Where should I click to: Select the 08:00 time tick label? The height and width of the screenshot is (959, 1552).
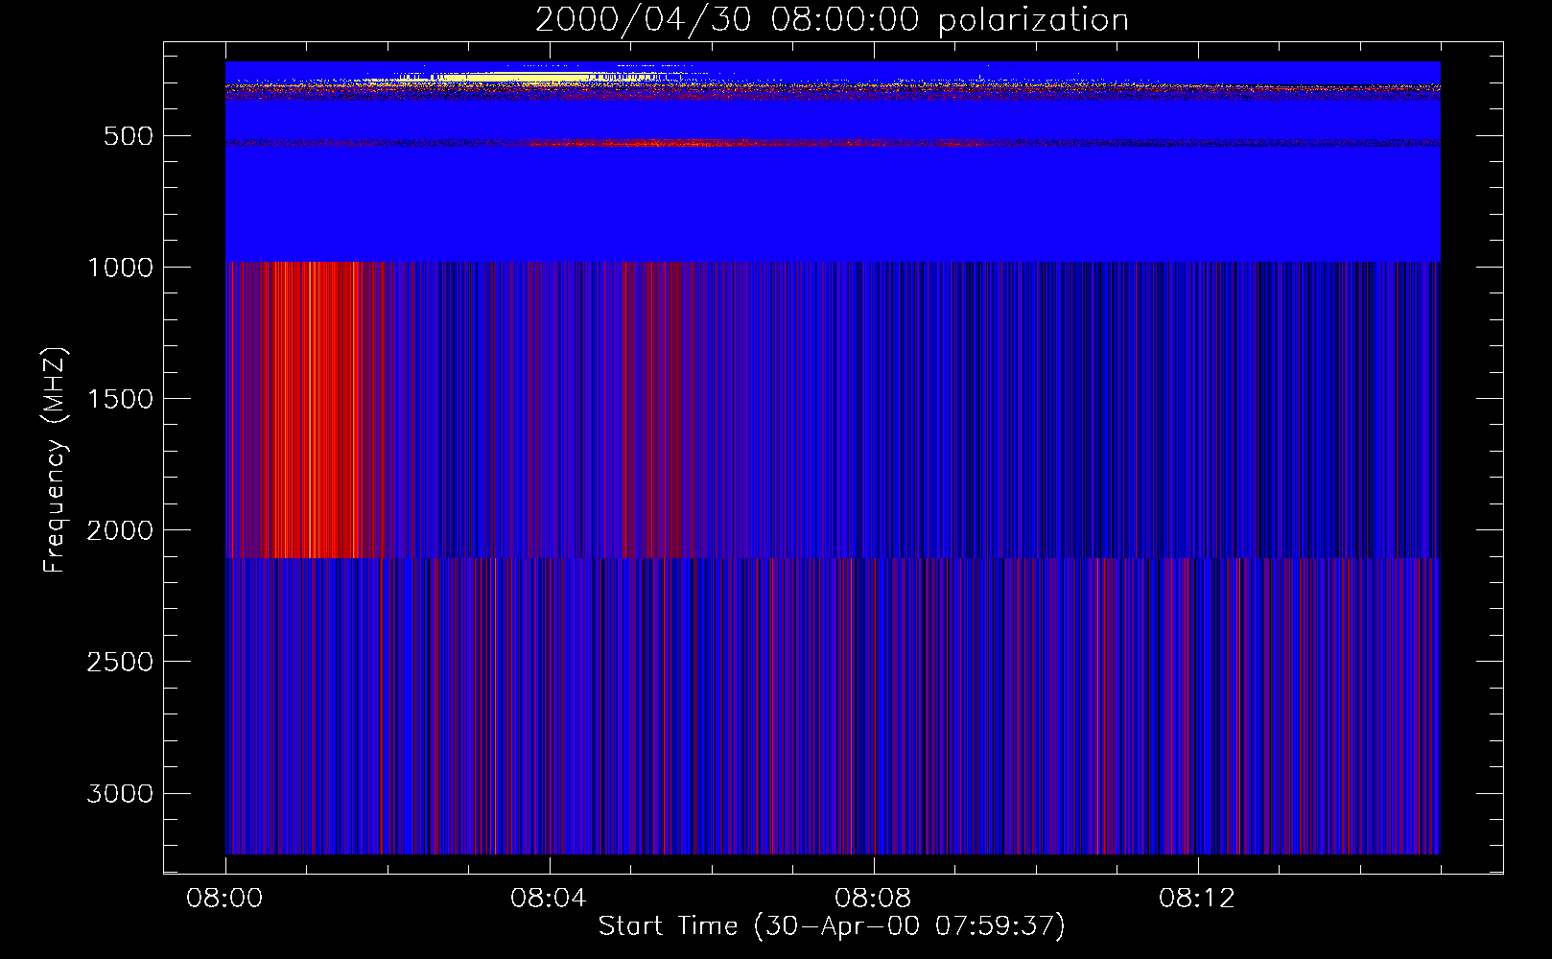[x=225, y=899]
